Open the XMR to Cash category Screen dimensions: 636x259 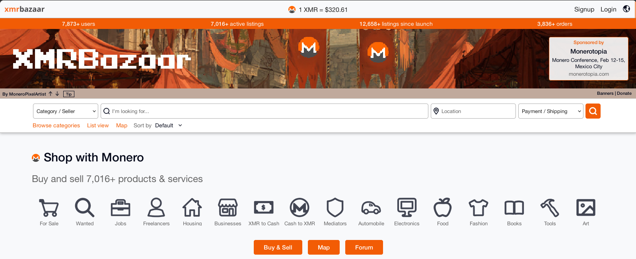coord(264,208)
